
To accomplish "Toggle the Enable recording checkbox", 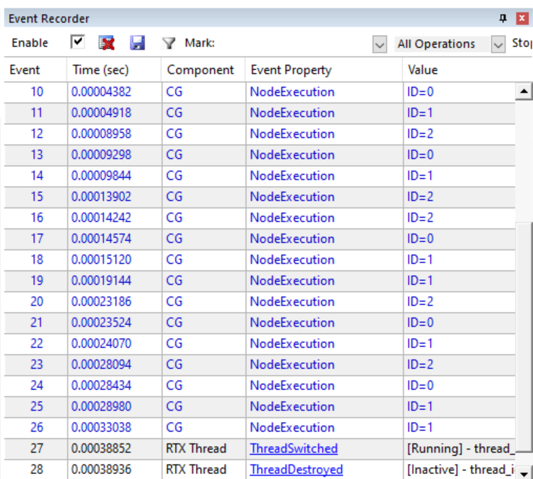I will click(x=78, y=43).
